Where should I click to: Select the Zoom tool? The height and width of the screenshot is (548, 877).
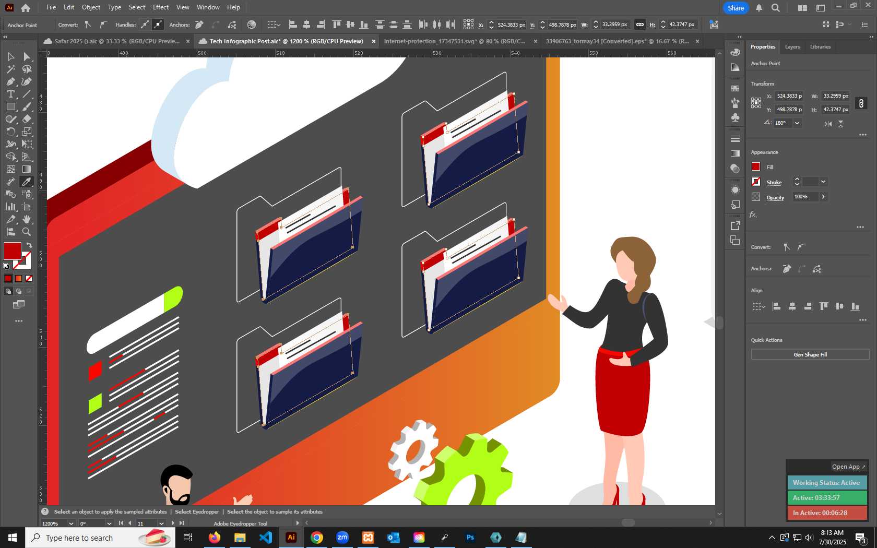point(27,232)
